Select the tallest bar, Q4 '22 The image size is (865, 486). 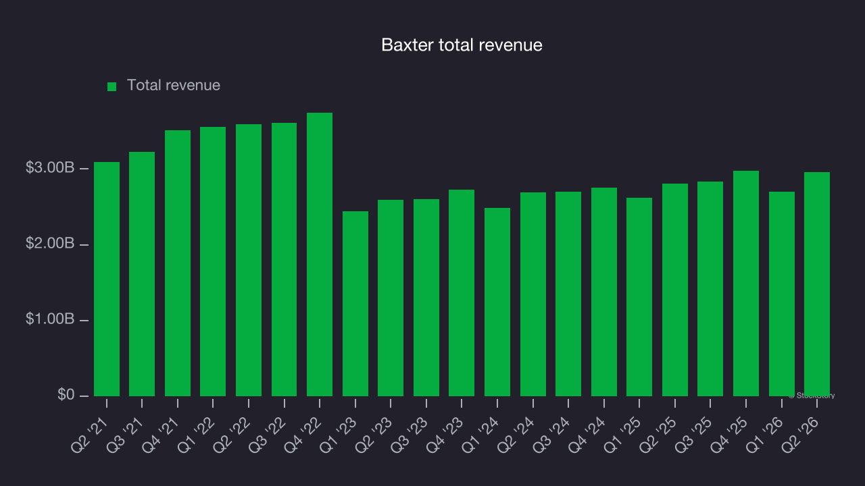pyautogui.click(x=320, y=254)
